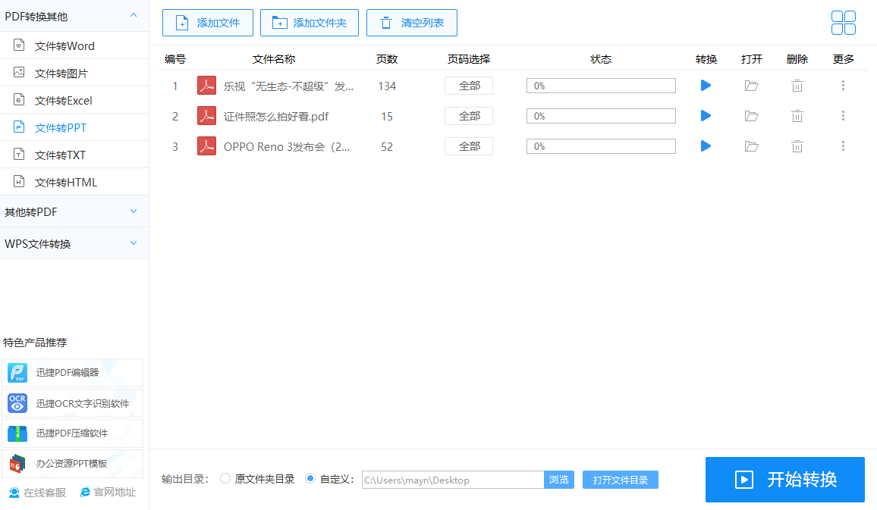877x510 pixels.
Task: Delete the OPPO Reno 3 file via trash icon
Action: (x=797, y=145)
